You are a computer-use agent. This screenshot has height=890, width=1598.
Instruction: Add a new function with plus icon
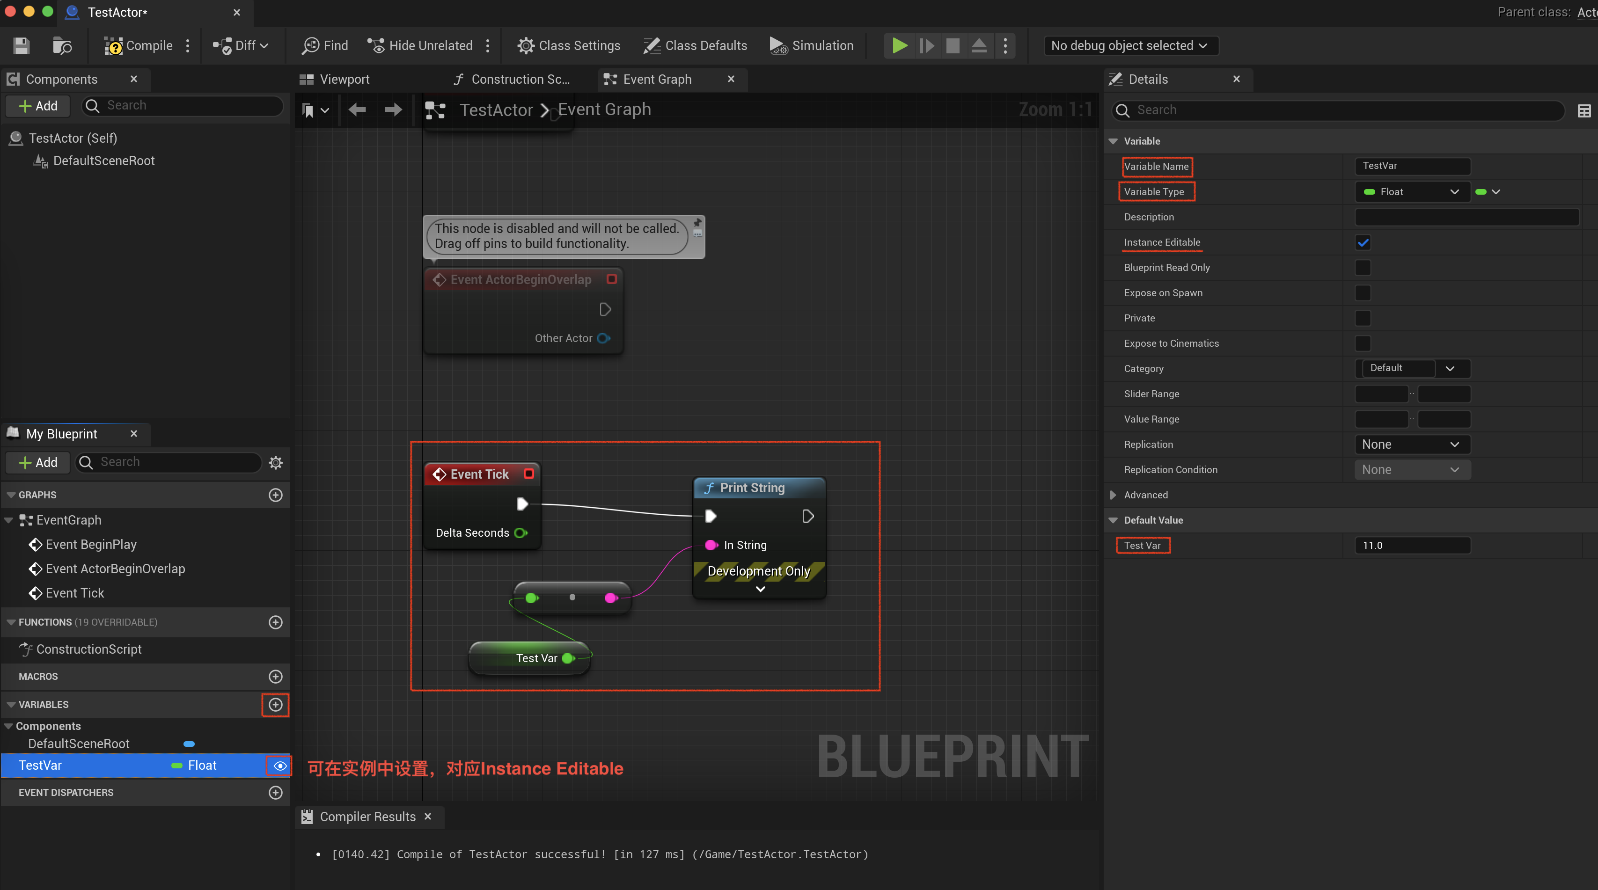pyautogui.click(x=276, y=622)
